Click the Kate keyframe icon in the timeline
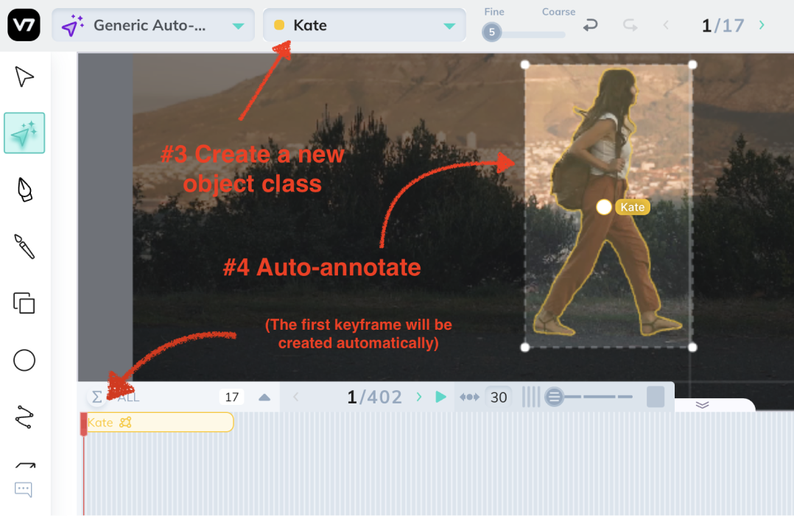 [124, 423]
